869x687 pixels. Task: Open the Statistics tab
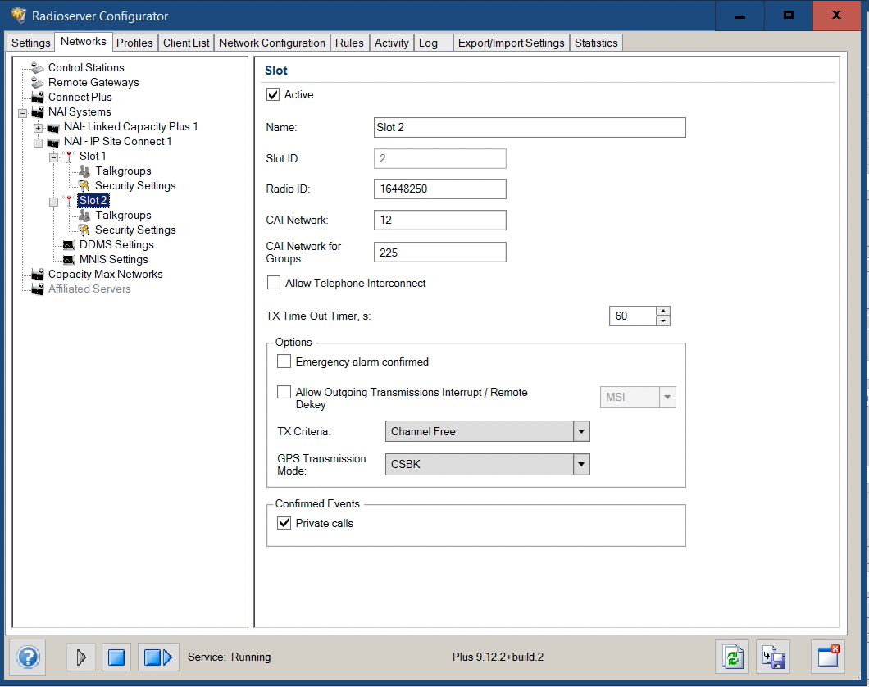click(x=596, y=43)
